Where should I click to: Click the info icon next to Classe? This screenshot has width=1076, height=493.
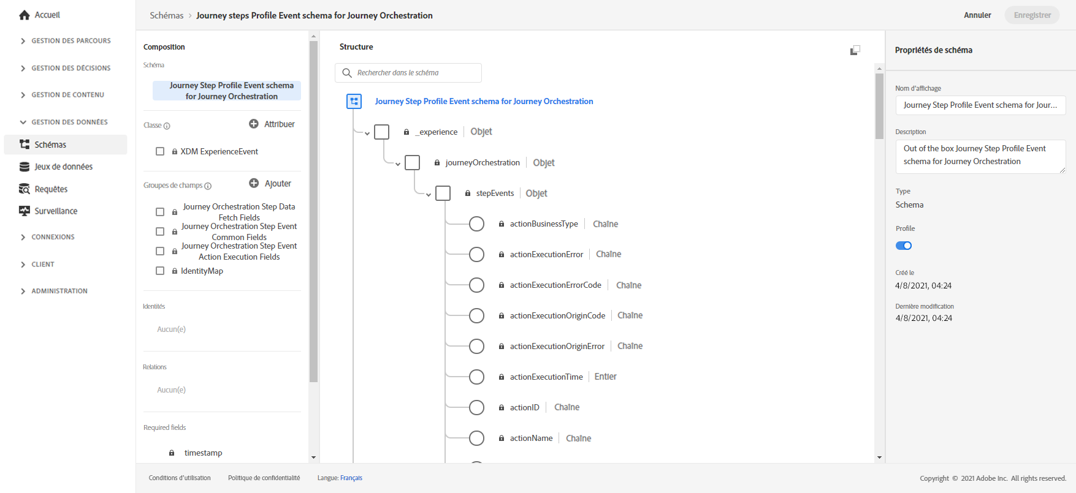(x=167, y=126)
